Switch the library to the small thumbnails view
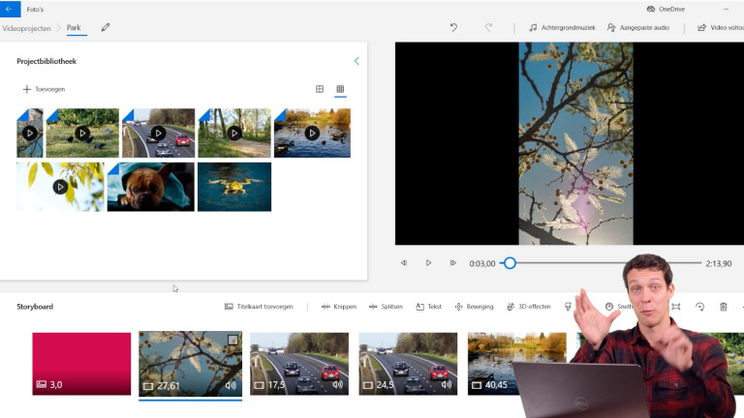Viewport: 744px width, 418px height. pyautogui.click(x=340, y=89)
